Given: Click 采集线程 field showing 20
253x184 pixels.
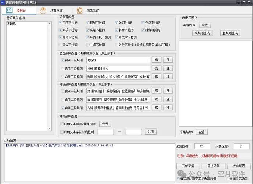Looking at the screenshot, I should coord(202,146).
